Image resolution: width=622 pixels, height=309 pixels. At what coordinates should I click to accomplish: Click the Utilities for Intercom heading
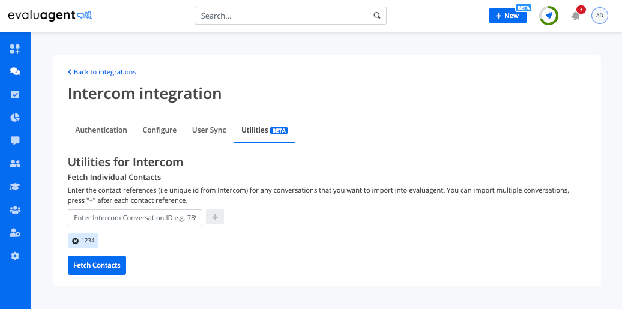tap(125, 162)
